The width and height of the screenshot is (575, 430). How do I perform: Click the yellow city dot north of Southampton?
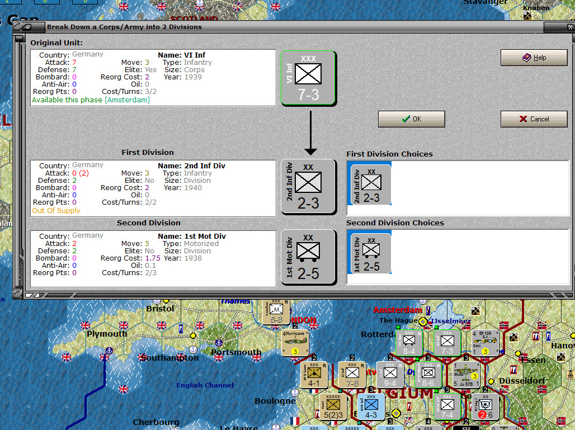point(193,335)
